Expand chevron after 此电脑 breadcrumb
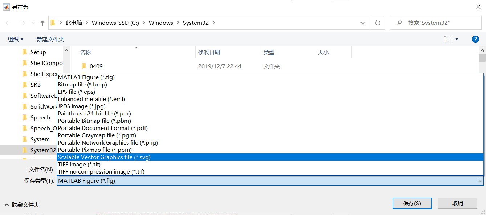Viewport: 486px width, 215px height. pos(87,23)
